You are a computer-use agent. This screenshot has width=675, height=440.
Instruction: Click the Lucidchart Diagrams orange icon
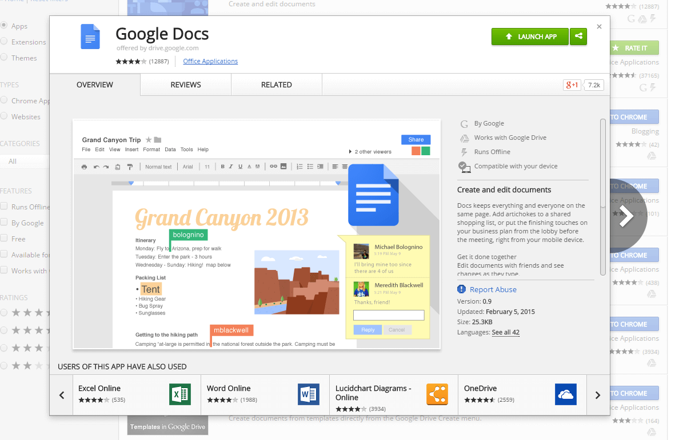[437, 394]
